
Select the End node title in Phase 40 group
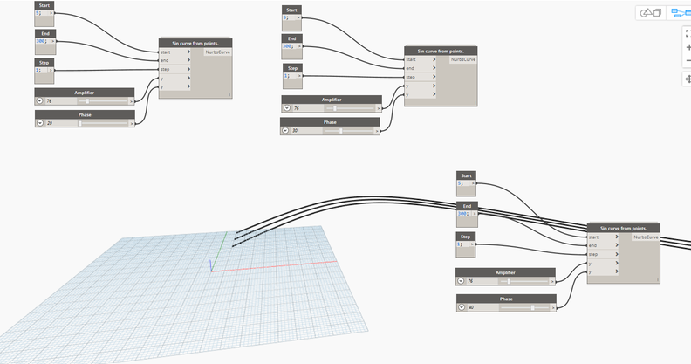(x=467, y=206)
